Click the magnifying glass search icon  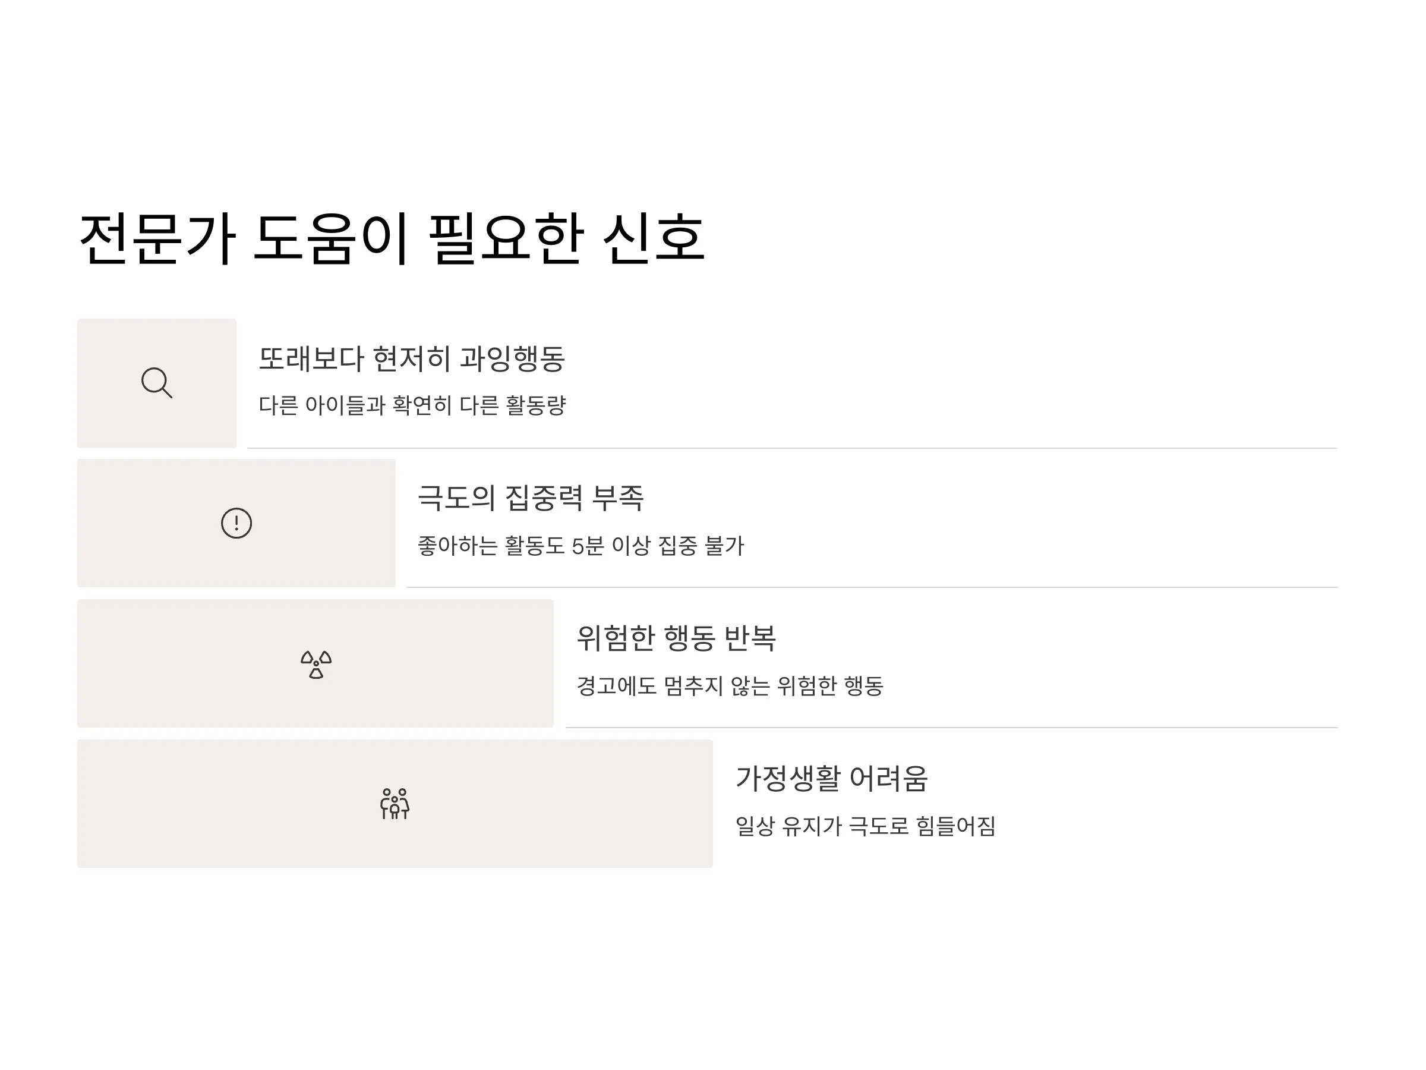(157, 383)
